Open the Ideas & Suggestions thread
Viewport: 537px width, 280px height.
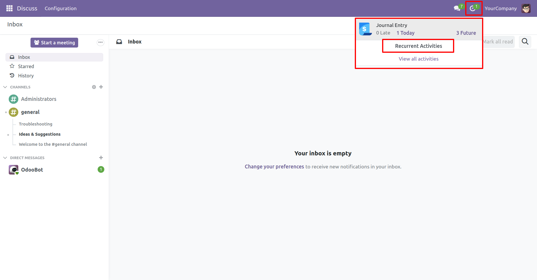pos(40,134)
